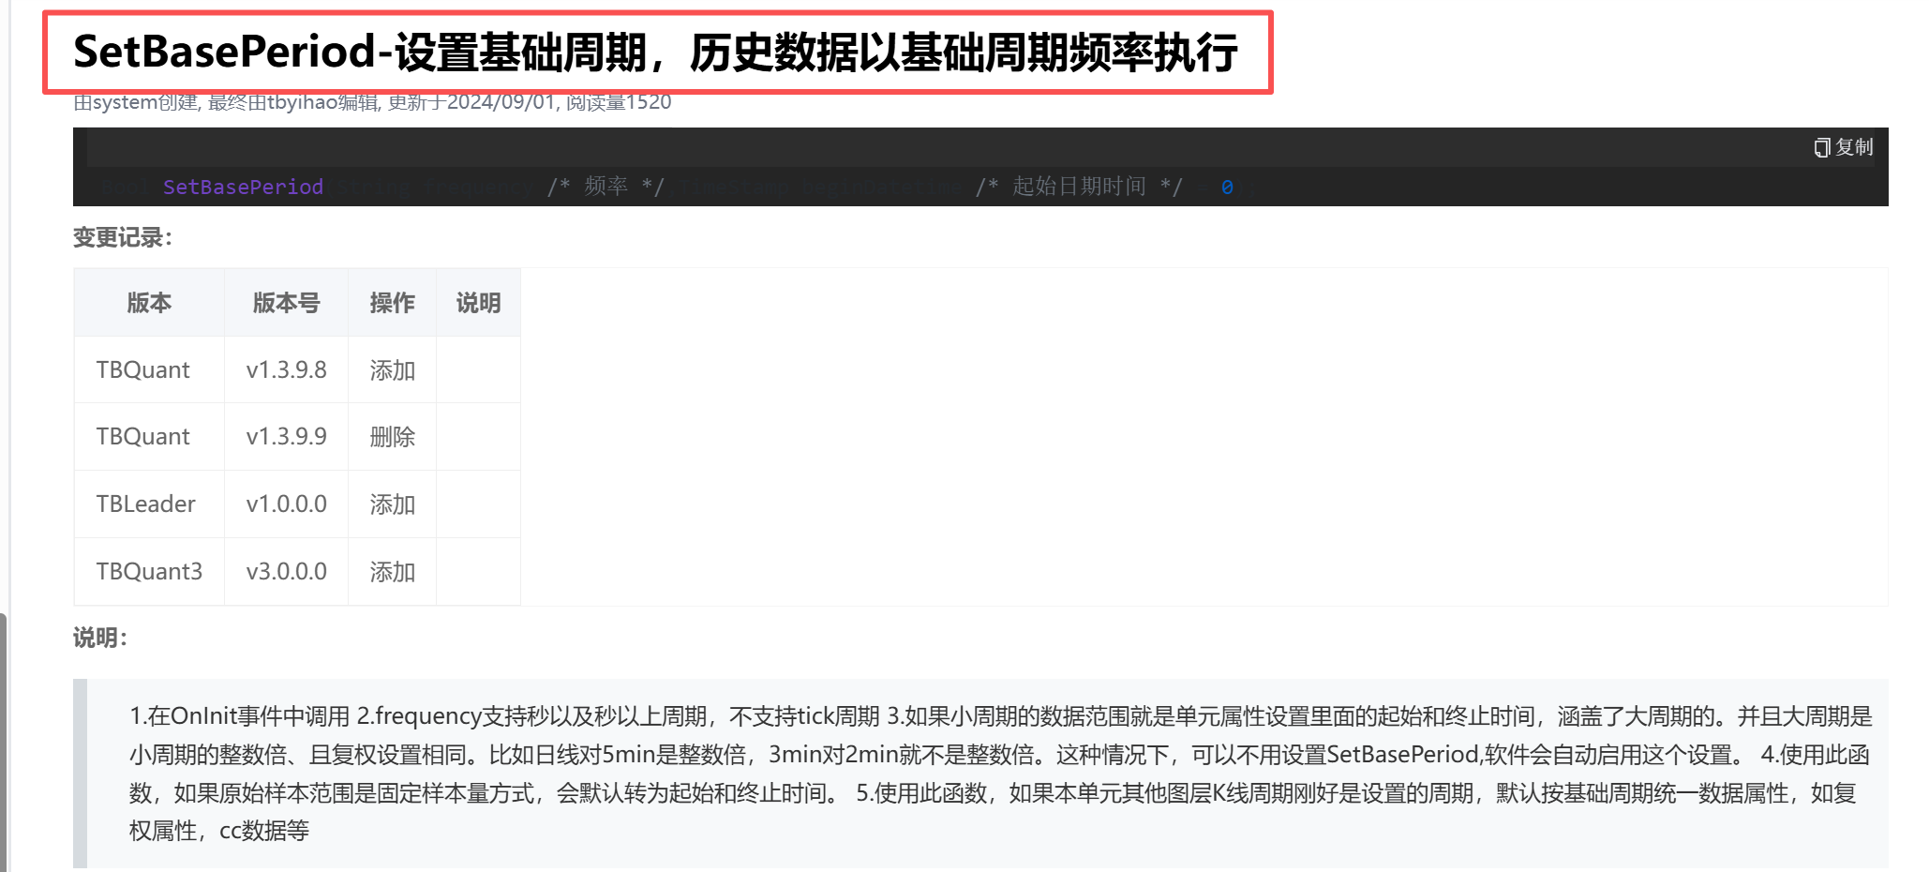
Task: Click the SetBasePeriod page title heading
Action: click(655, 53)
